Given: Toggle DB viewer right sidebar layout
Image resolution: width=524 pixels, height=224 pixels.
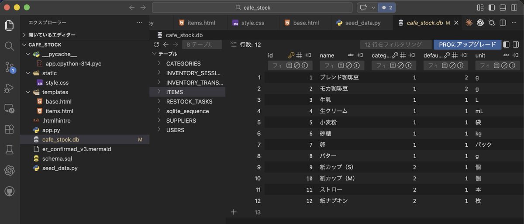Looking at the screenshot, I should pyautogui.click(x=516, y=45).
